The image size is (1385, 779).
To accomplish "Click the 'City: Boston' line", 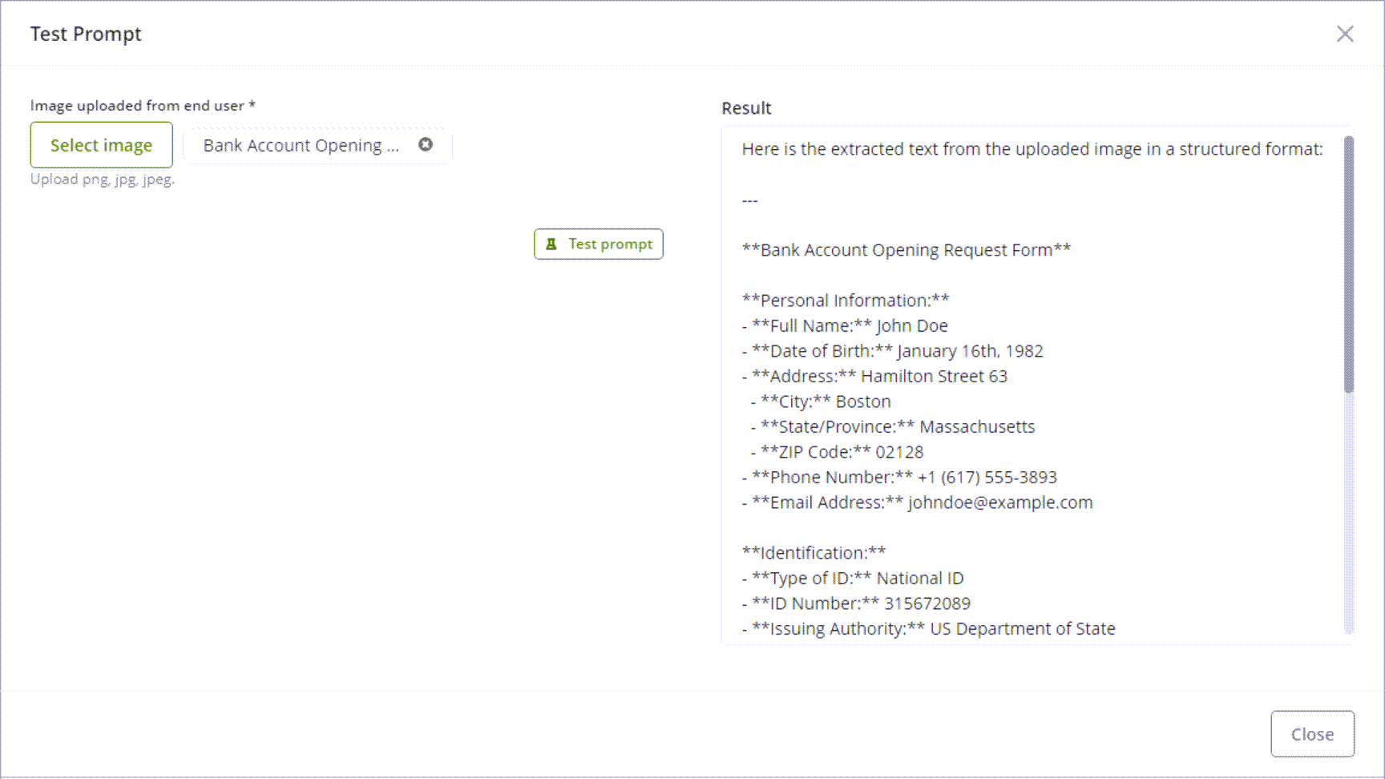I will [821, 402].
